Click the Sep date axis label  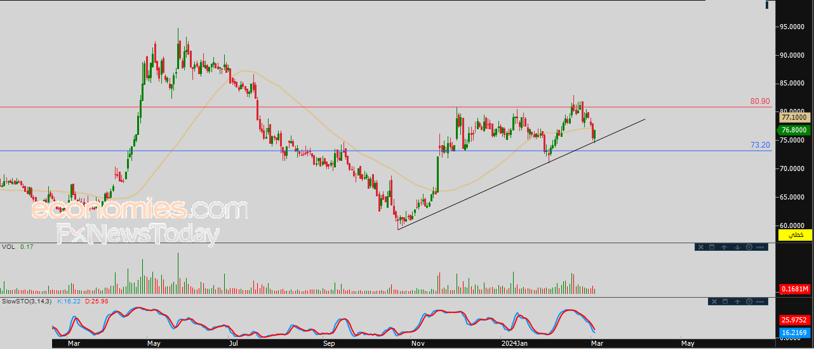pos(329,343)
